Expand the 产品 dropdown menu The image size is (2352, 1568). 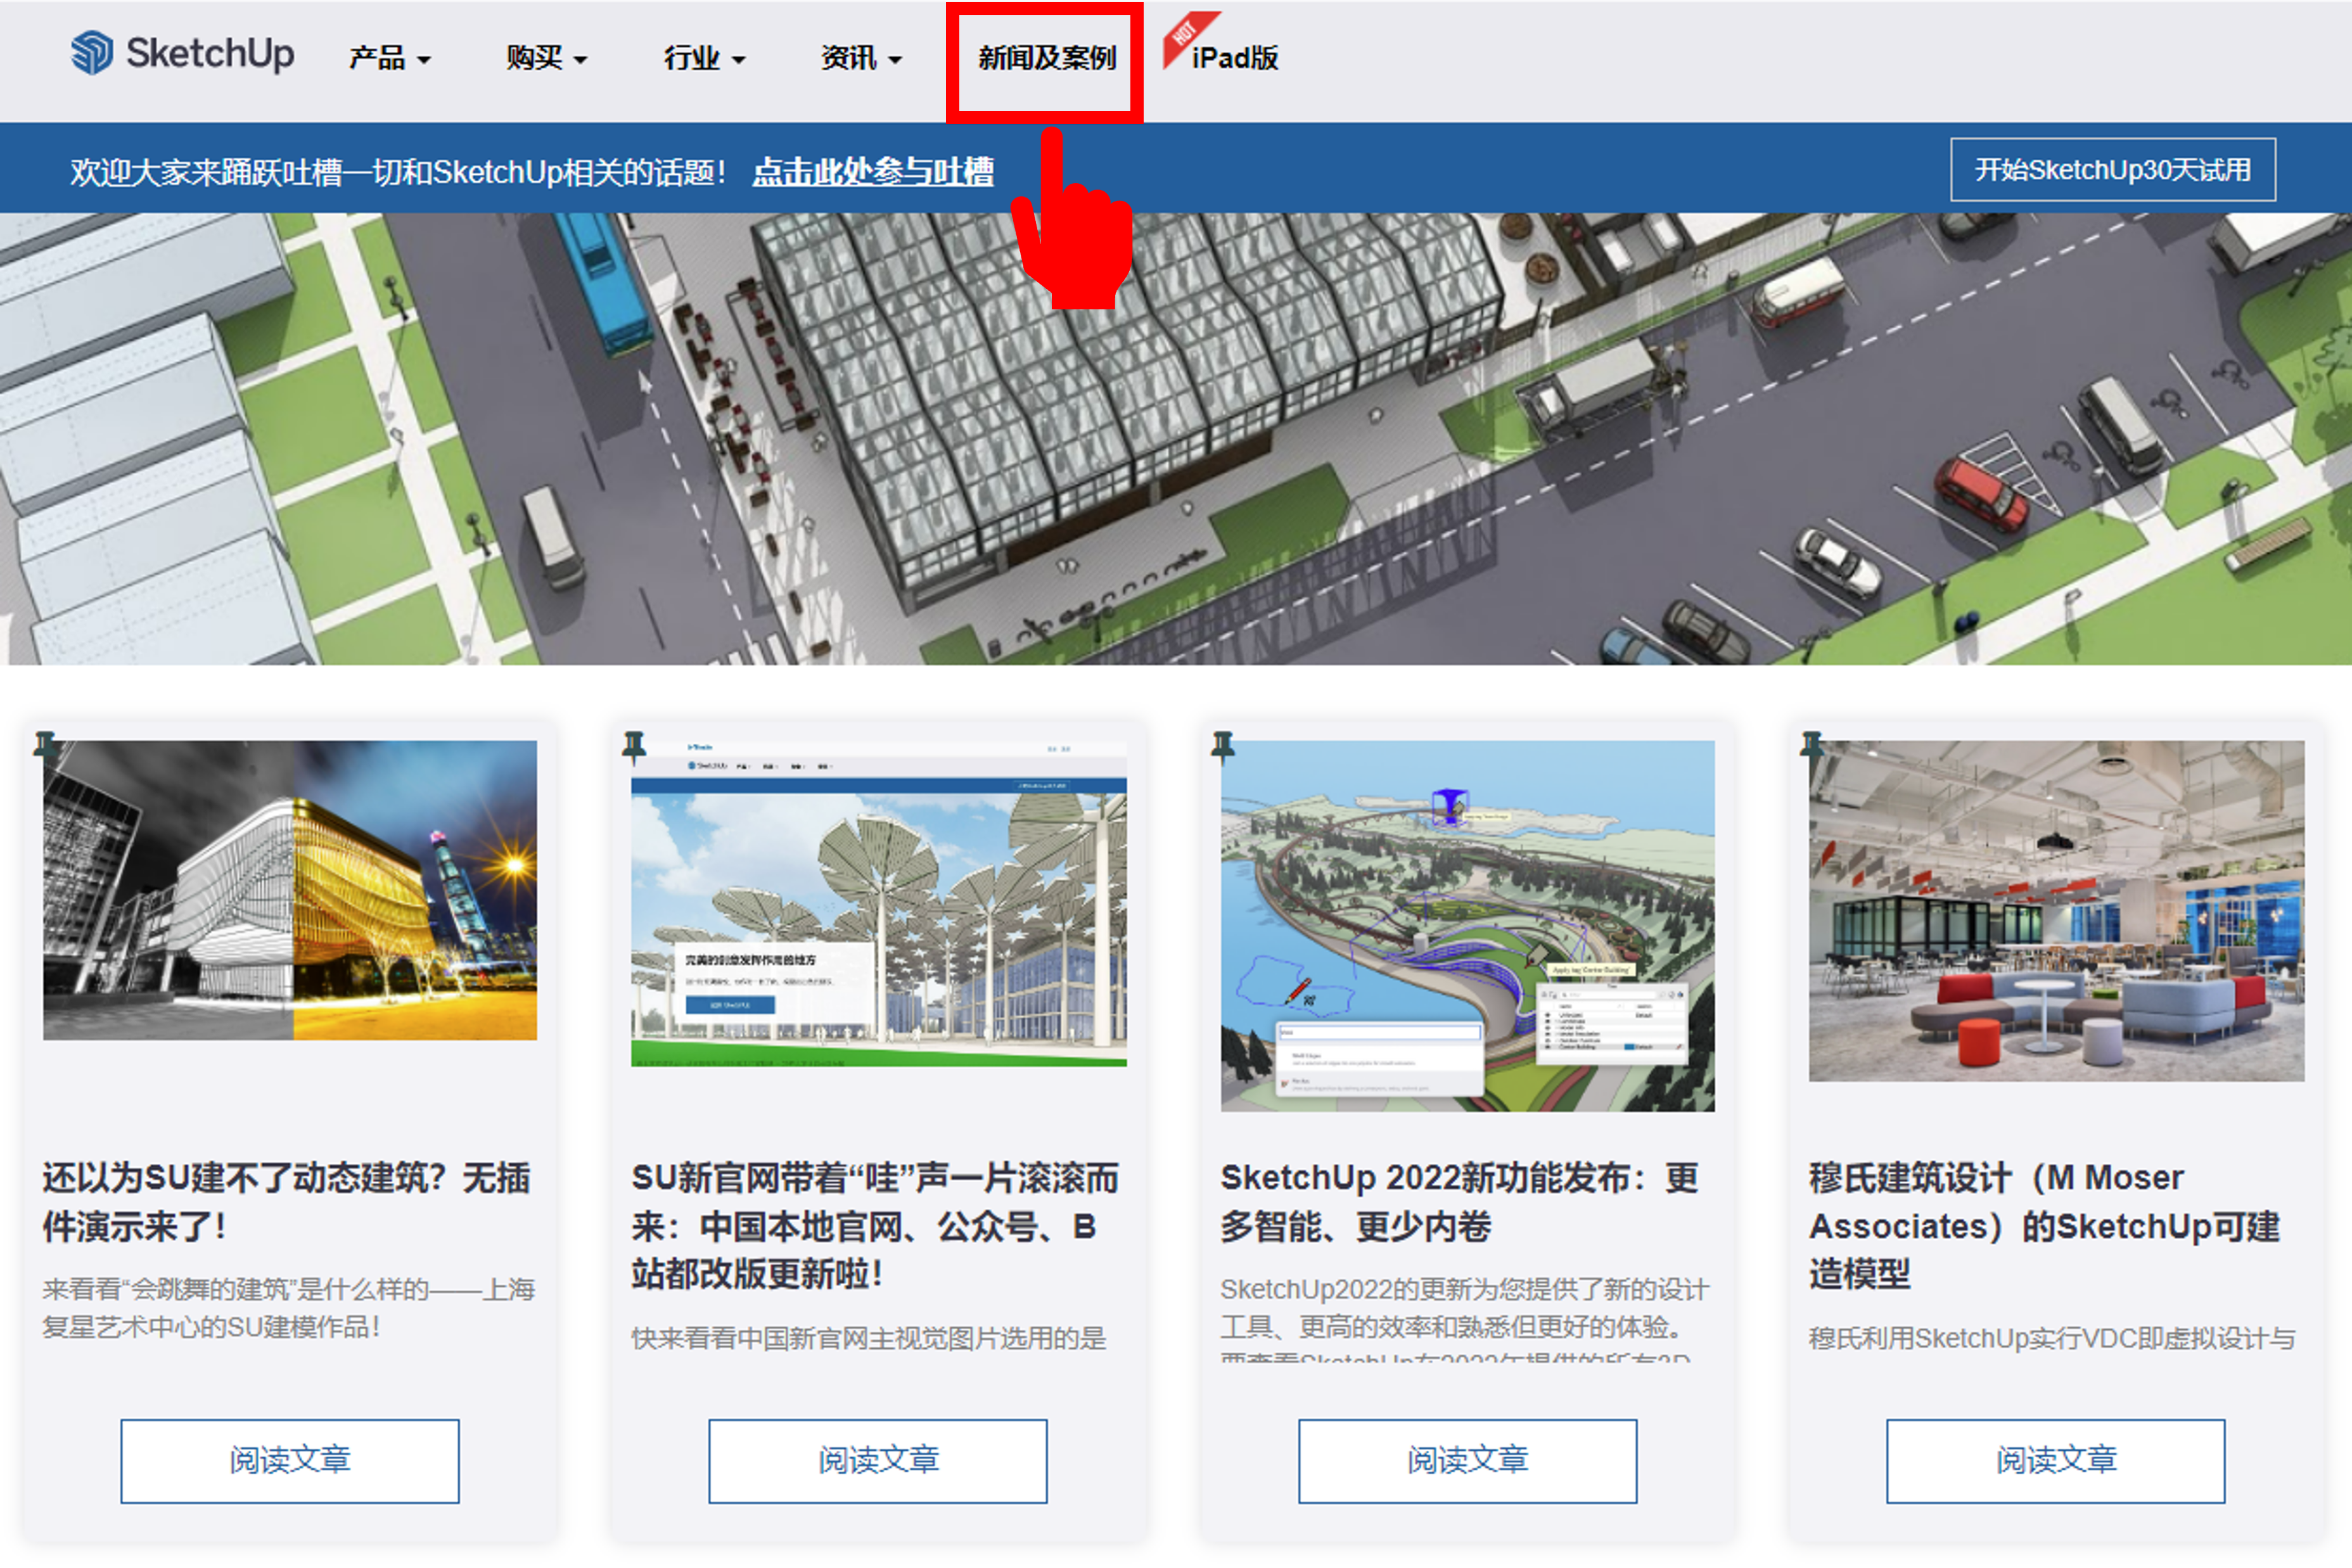pyautogui.click(x=389, y=58)
